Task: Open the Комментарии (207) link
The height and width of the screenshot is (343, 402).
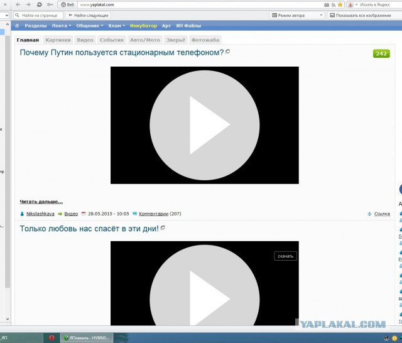Action: [x=160, y=214]
